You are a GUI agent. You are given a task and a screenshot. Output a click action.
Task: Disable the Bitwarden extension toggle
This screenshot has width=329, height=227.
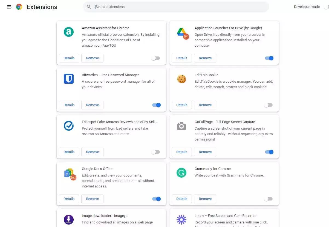(x=157, y=105)
